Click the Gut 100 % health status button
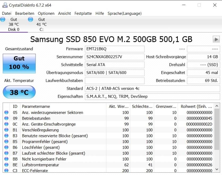The image size is (222, 175). tap(19, 64)
